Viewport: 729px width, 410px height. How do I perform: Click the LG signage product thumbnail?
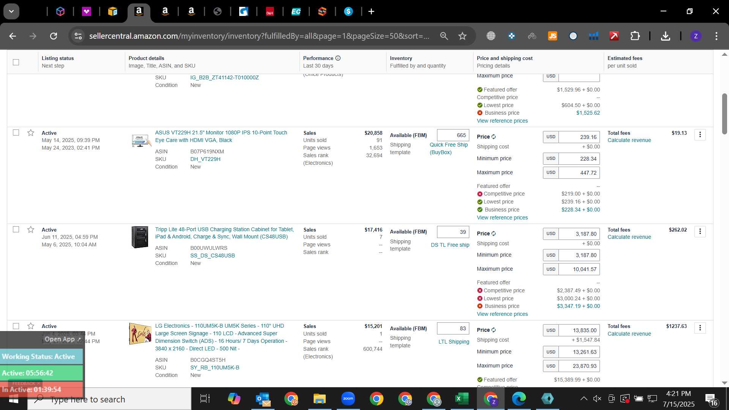[x=140, y=334]
